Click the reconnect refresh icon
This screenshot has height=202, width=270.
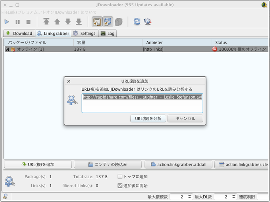click(x=137, y=22)
